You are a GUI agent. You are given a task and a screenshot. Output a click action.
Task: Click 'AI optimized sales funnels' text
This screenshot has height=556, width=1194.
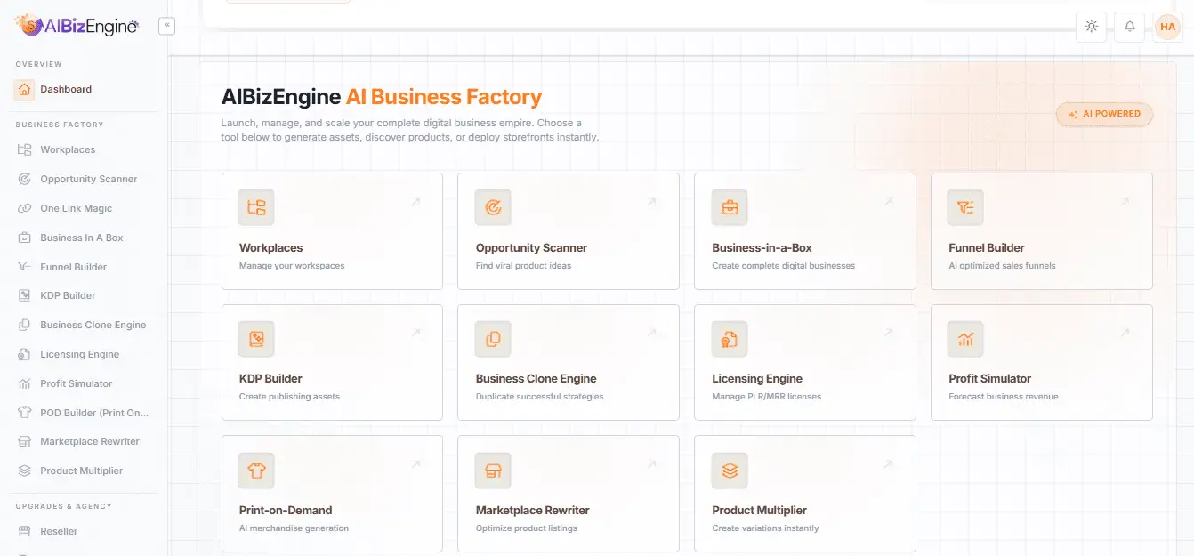(x=1003, y=266)
